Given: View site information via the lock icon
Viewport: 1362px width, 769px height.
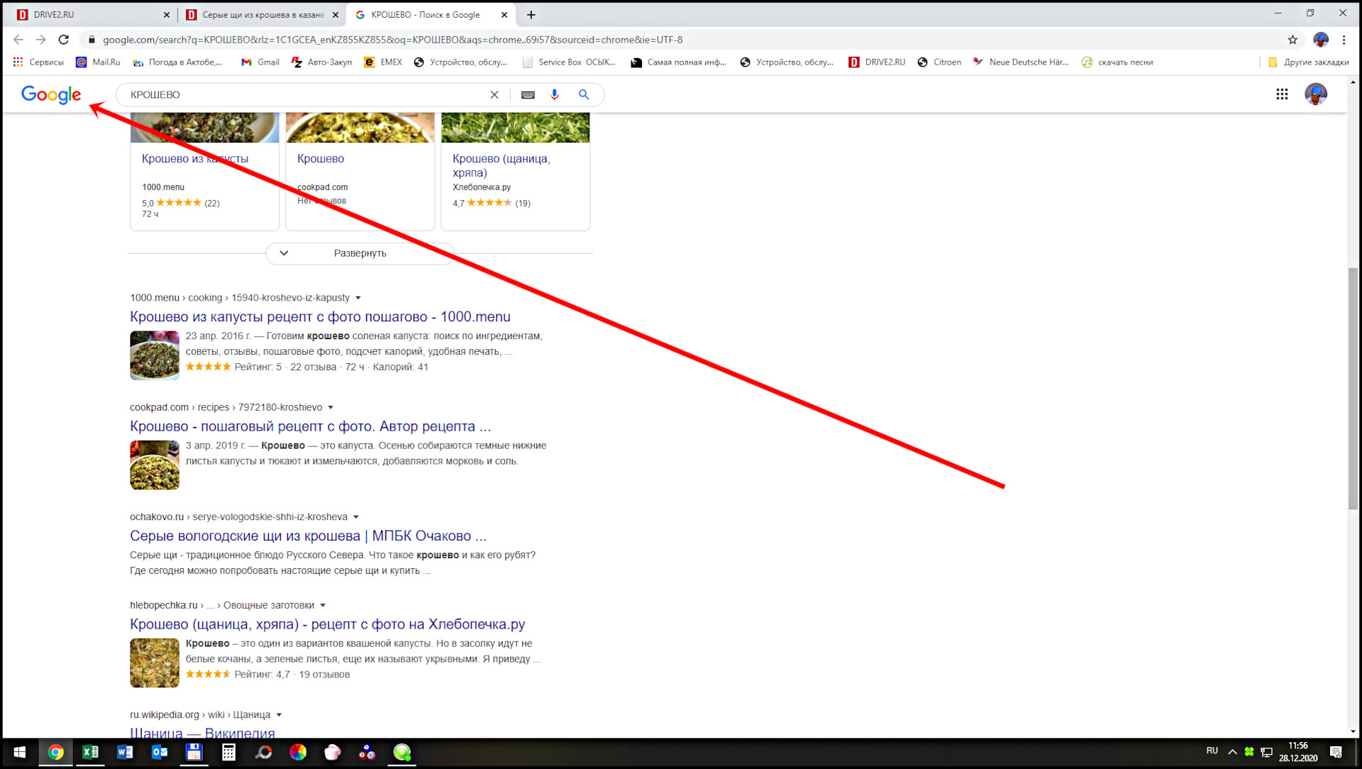Looking at the screenshot, I should coord(92,40).
